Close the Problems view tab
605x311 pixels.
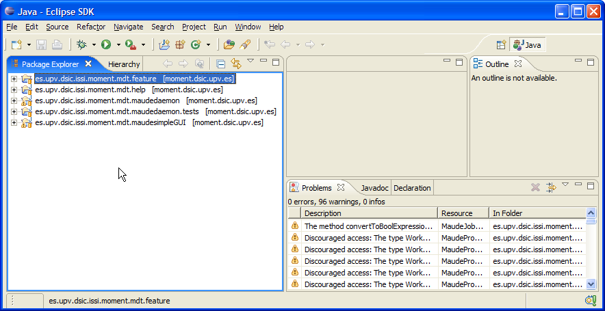[341, 188]
